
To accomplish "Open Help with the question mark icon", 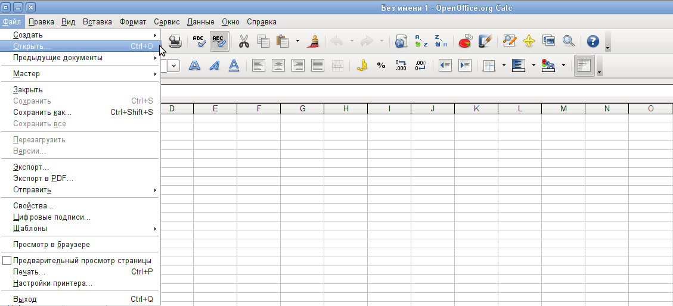I will pos(593,41).
